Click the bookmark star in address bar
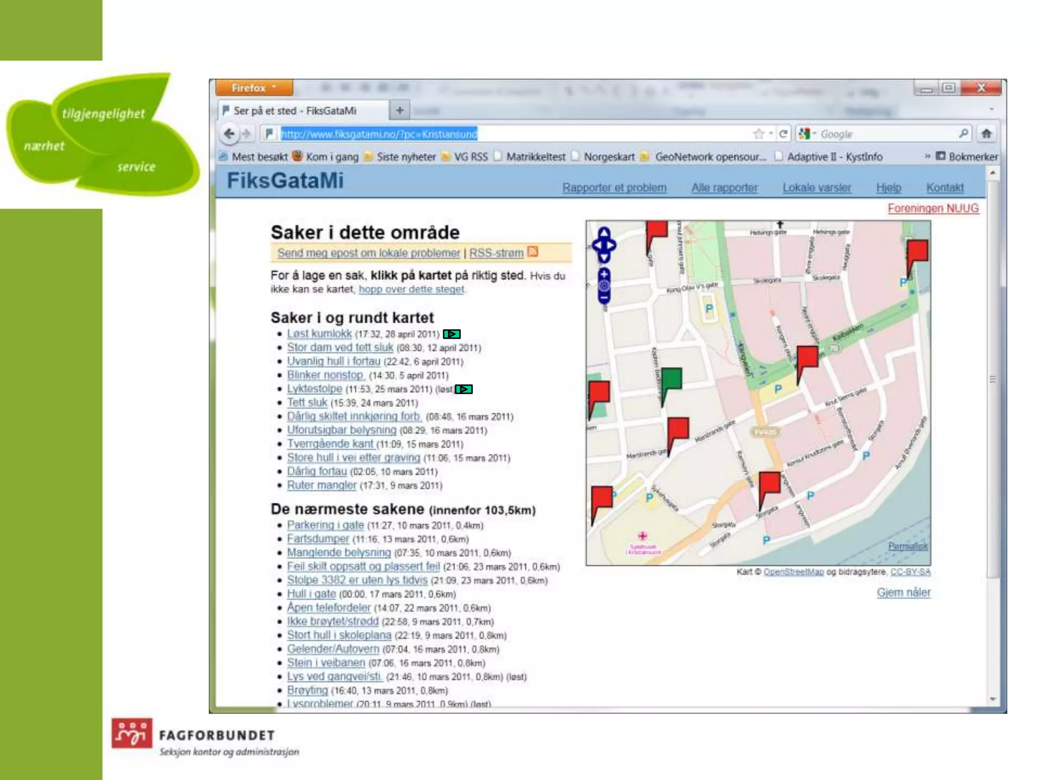The width and height of the screenshot is (1040, 780). [759, 134]
